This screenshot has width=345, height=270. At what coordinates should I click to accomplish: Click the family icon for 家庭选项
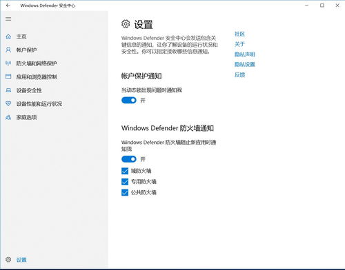(8, 117)
